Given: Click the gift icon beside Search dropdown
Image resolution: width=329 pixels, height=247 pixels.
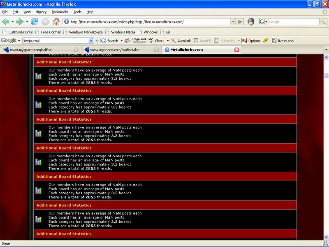Looking at the screenshot, I should (x=127, y=41).
